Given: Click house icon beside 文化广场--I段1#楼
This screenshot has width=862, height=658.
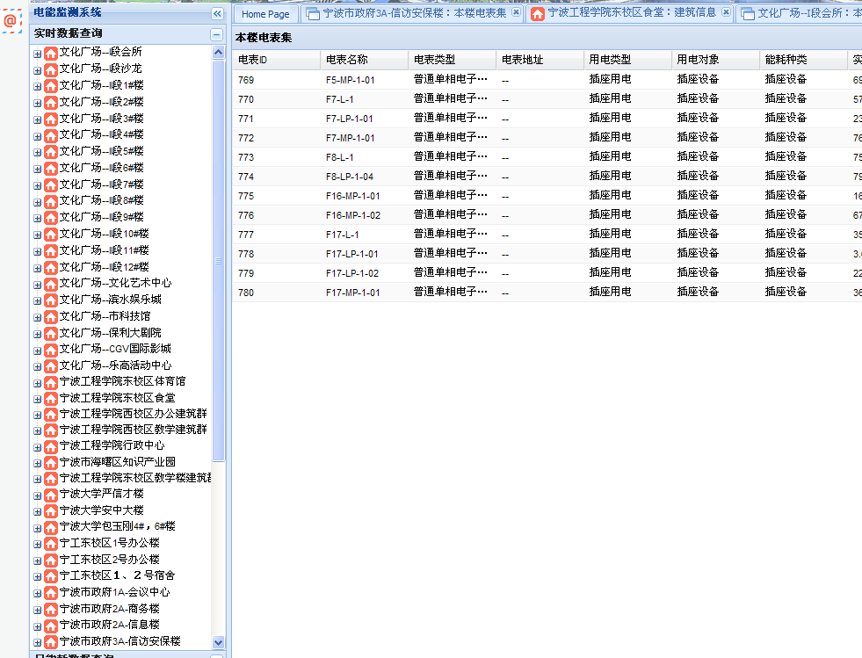Looking at the screenshot, I should pos(51,86).
